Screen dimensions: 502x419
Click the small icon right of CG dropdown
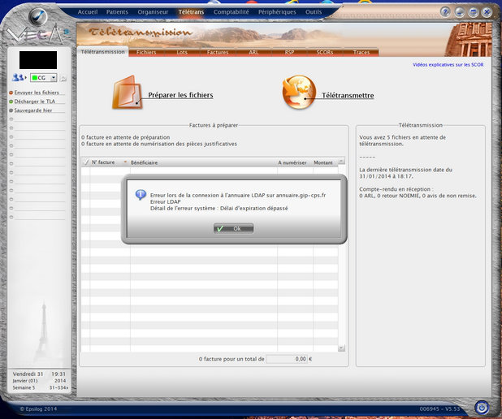(63, 78)
